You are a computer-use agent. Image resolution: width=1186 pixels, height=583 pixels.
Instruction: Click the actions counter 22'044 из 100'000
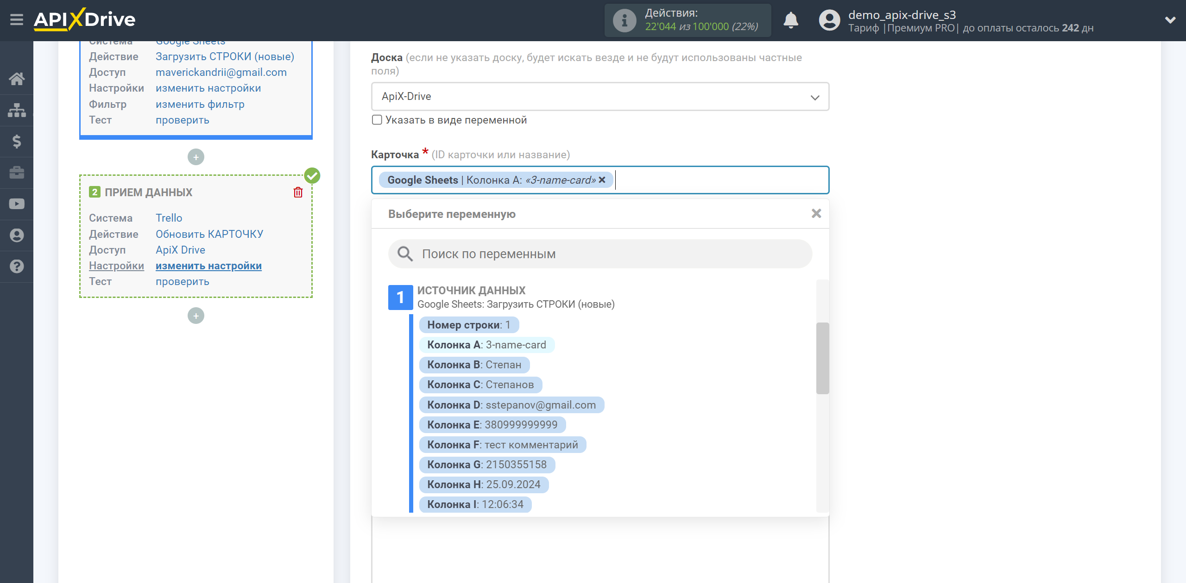click(701, 27)
